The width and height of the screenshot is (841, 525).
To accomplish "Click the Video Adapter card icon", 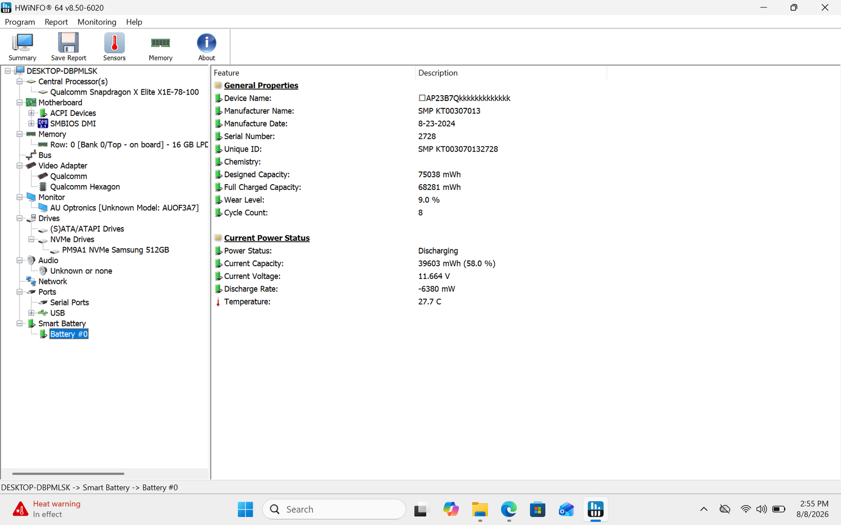I will (x=31, y=166).
